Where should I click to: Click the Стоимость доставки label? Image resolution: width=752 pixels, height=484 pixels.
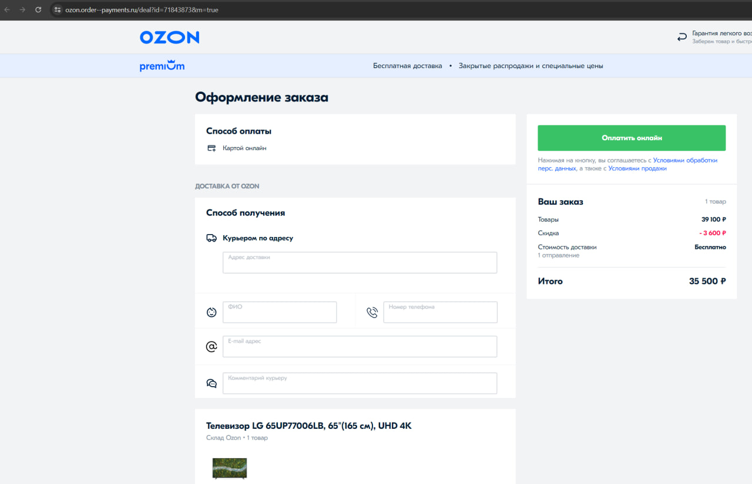point(568,247)
